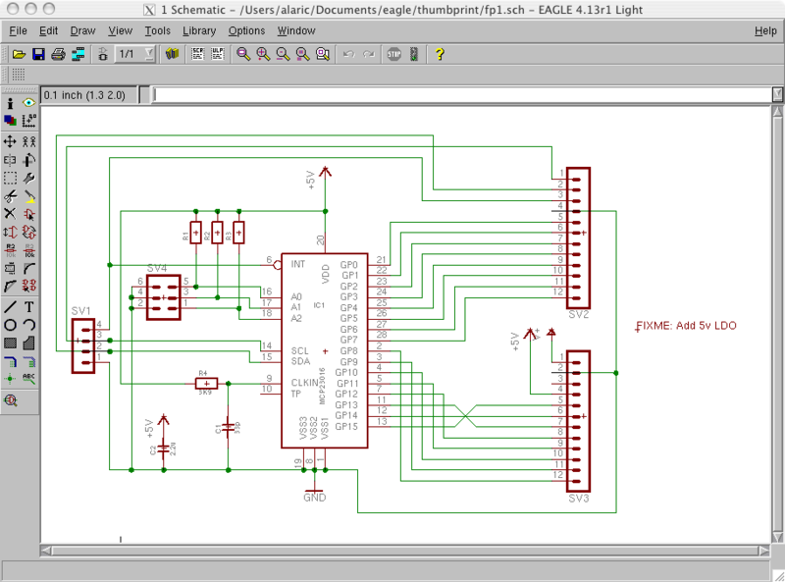Run a ULP with the ULP button
The image size is (785, 582).
pyautogui.click(x=216, y=54)
